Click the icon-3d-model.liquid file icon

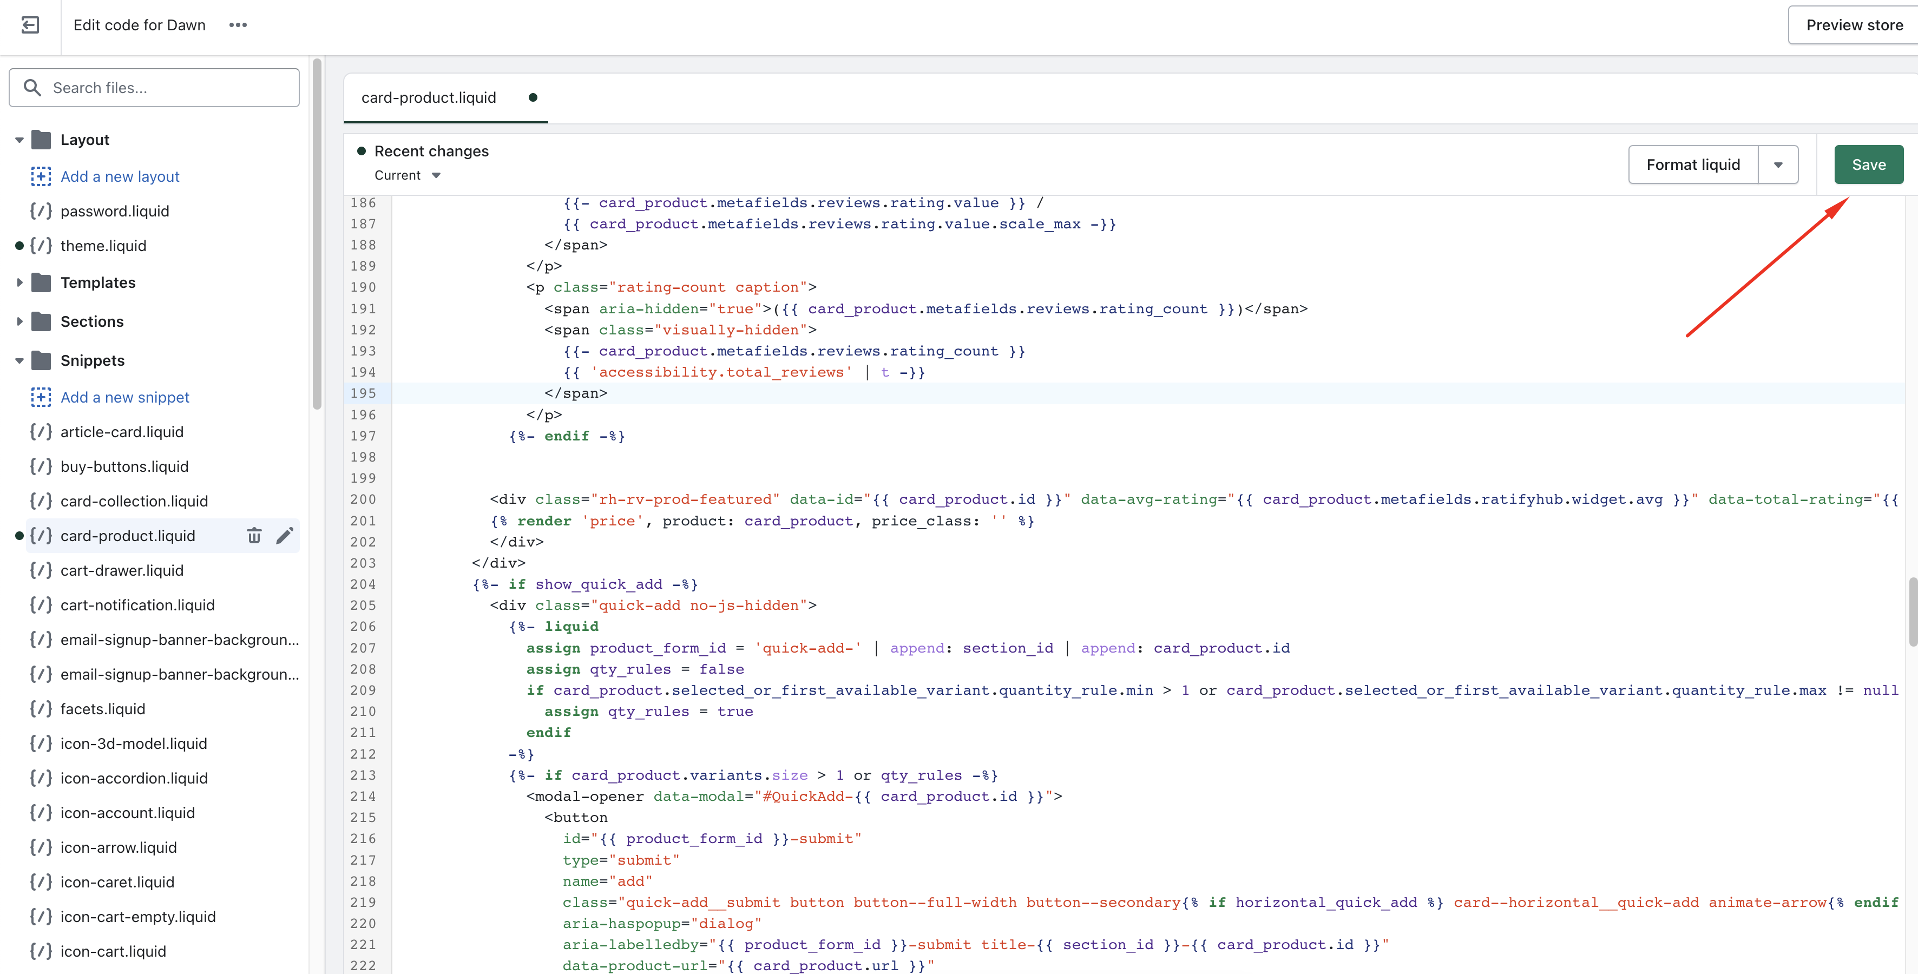(x=41, y=744)
